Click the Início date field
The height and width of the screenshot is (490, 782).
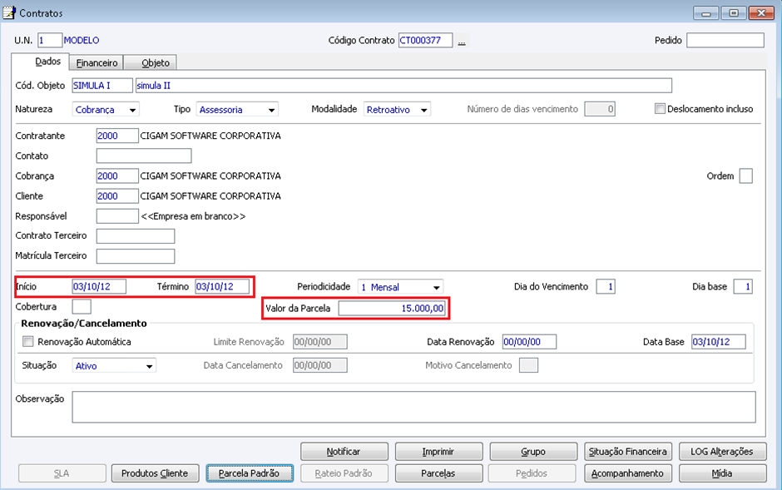[x=99, y=287]
